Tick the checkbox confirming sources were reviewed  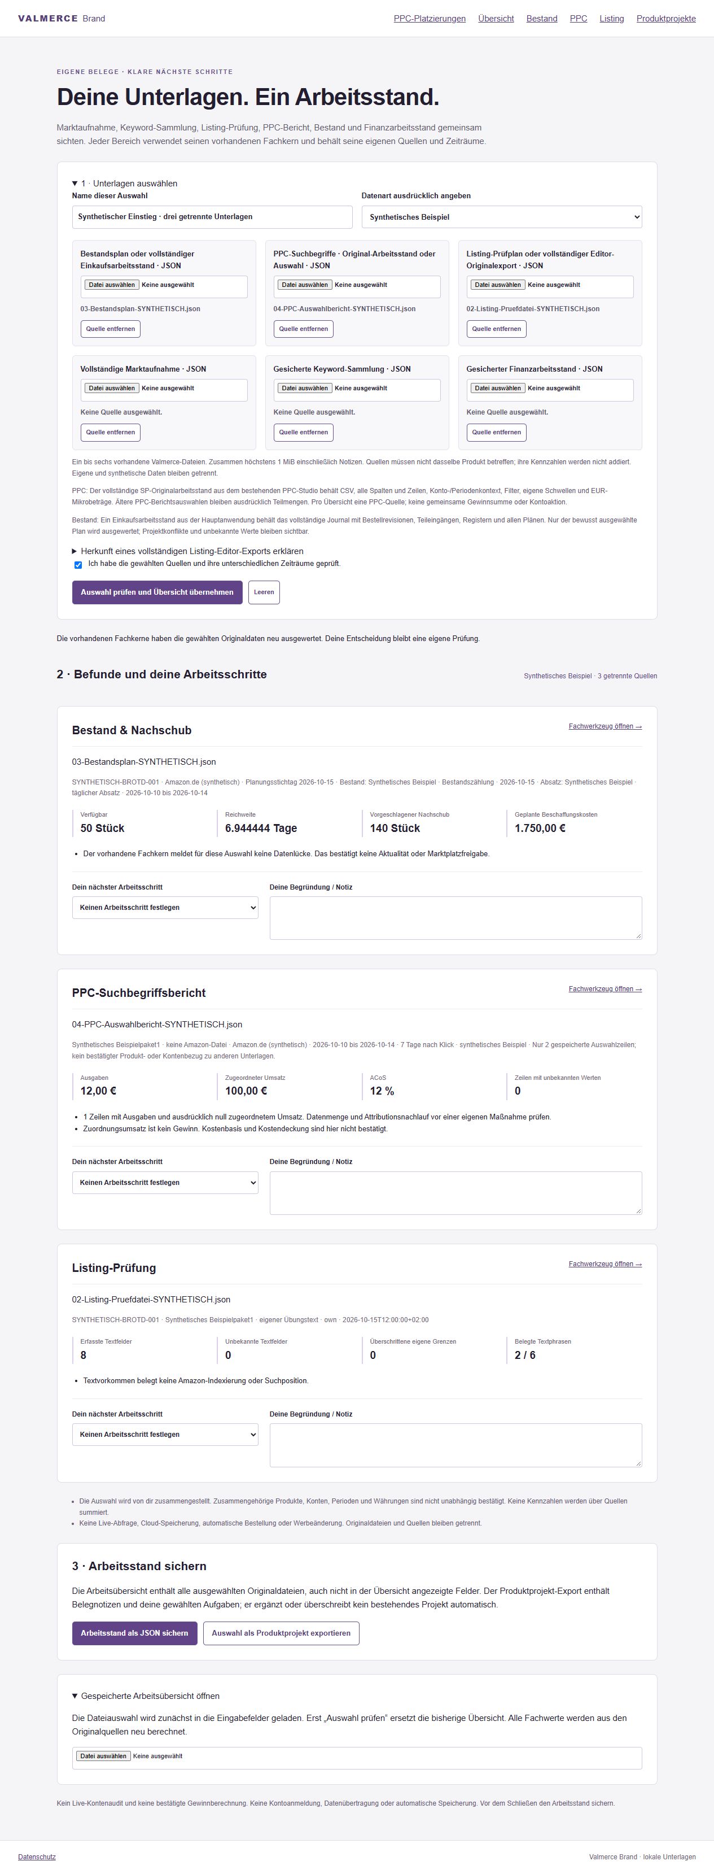point(78,565)
